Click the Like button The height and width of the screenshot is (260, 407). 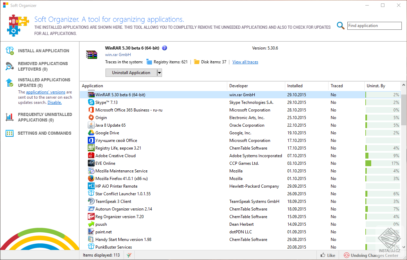tap(328, 255)
